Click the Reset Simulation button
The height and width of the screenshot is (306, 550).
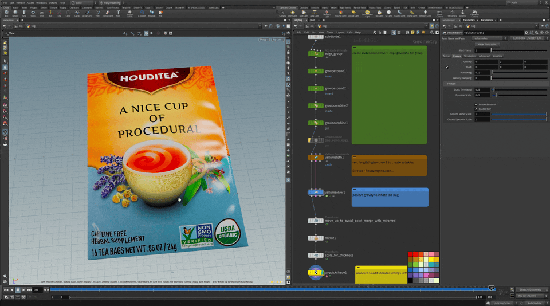pyautogui.click(x=487, y=45)
